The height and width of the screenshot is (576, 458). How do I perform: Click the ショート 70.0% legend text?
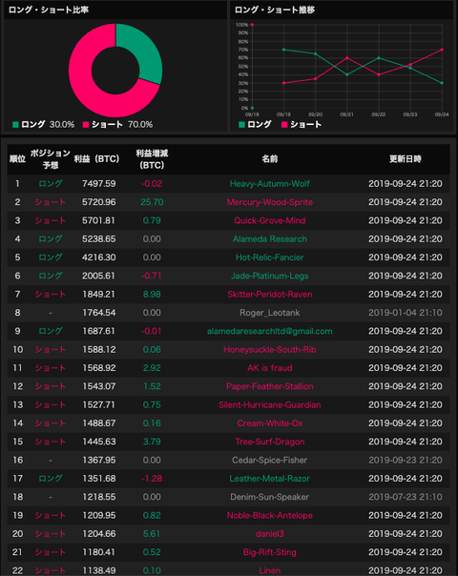(x=122, y=125)
